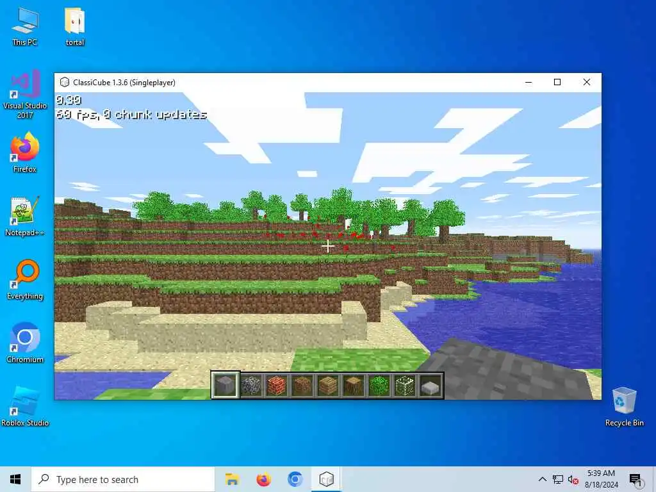Open the network status tray icon
This screenshot has width=656, height=492.
coord(558,479)
